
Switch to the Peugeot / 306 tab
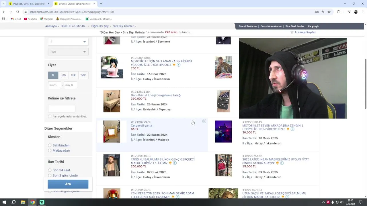(29, 4)
